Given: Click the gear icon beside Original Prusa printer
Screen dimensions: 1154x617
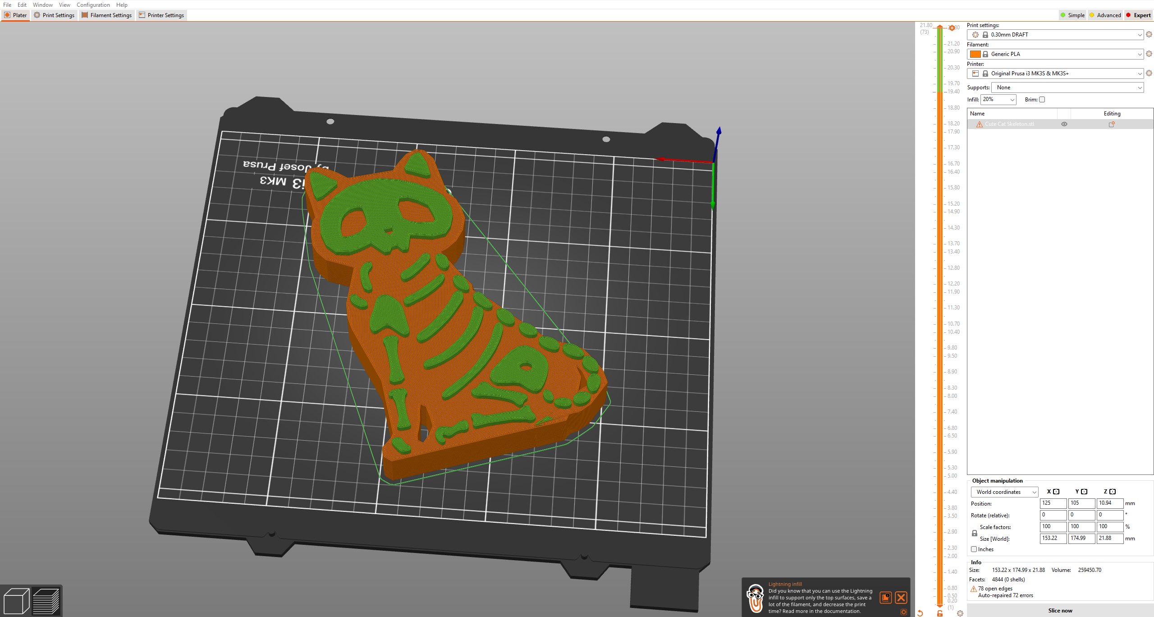Looking at the screenshot, I should point(1149,74).
